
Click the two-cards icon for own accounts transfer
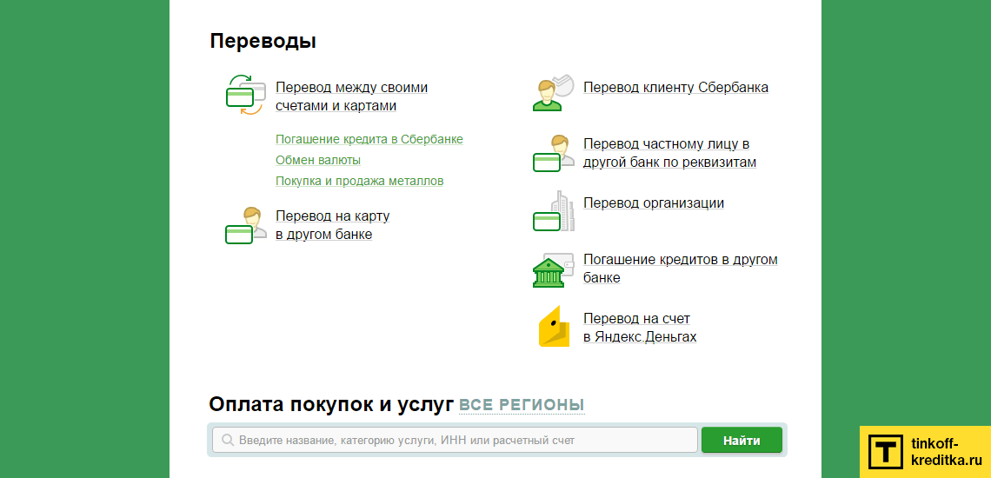[x=244, y=96]
